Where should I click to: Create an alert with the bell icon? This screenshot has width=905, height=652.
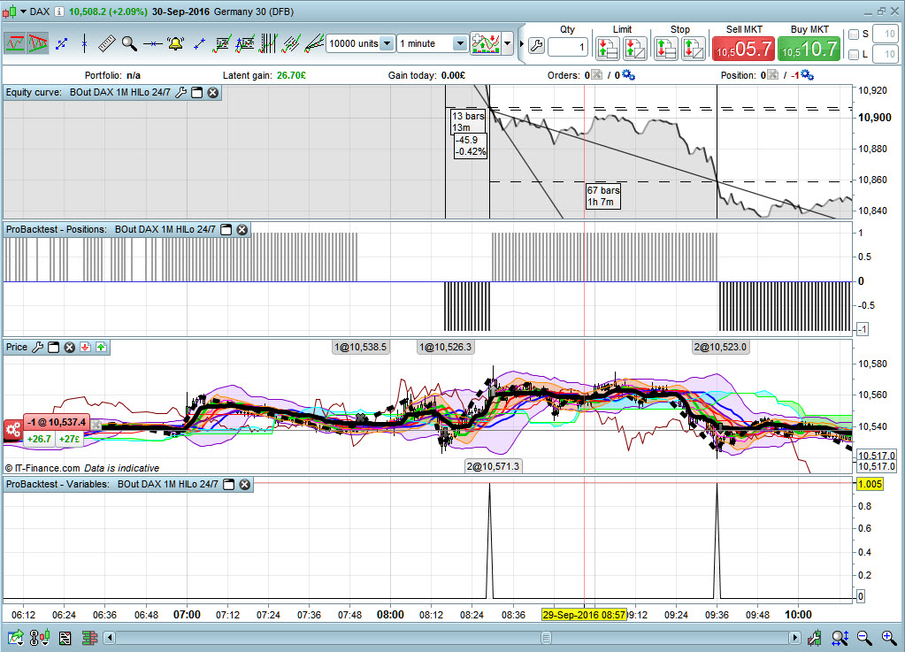(175, 43)
